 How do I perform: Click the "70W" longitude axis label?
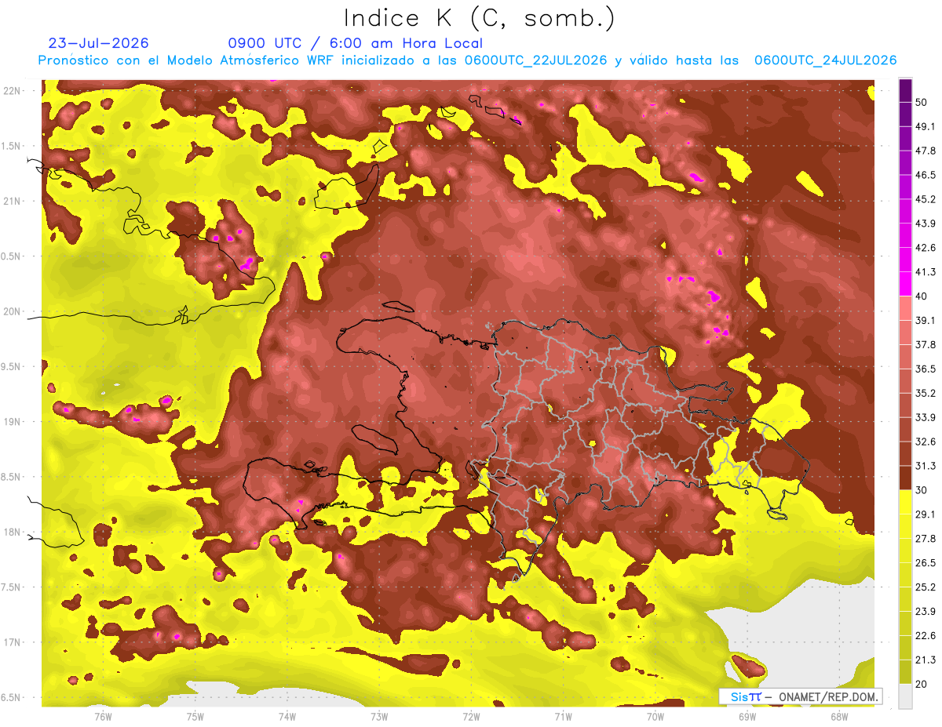[x=655, y=717]
